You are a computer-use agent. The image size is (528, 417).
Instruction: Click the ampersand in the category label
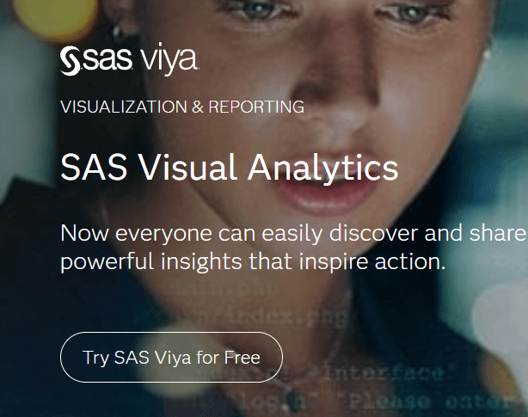coord(197,107)
